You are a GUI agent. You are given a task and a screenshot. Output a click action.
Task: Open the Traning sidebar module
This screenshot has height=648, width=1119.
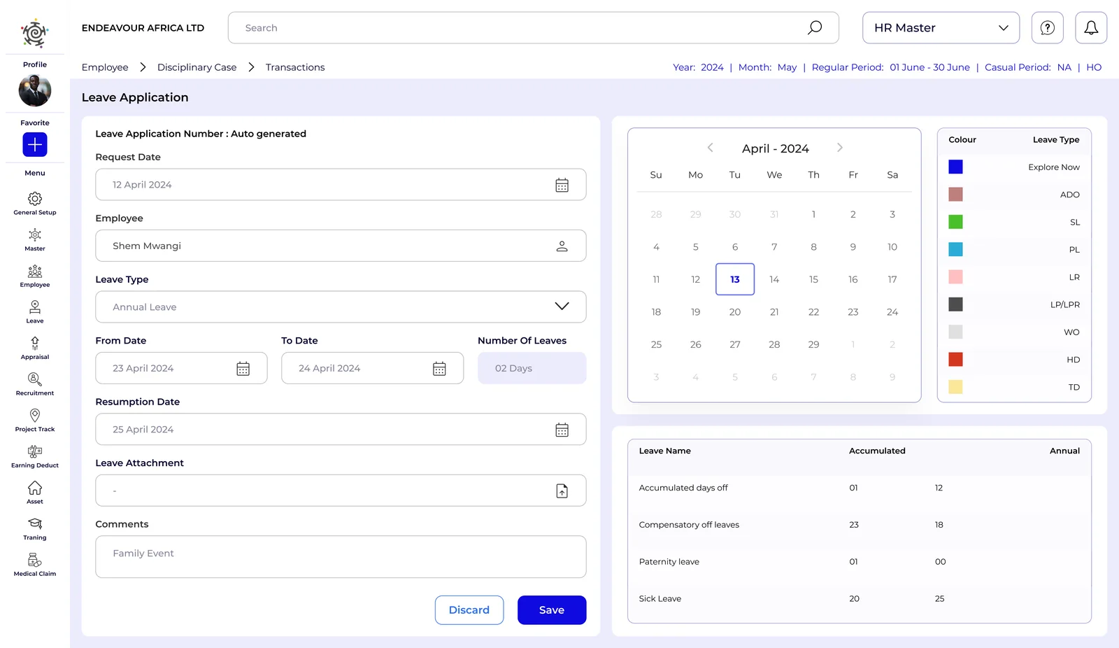35,529
